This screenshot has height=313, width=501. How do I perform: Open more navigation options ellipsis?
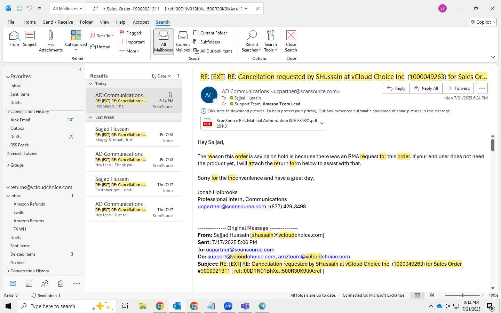pos(77,284)
